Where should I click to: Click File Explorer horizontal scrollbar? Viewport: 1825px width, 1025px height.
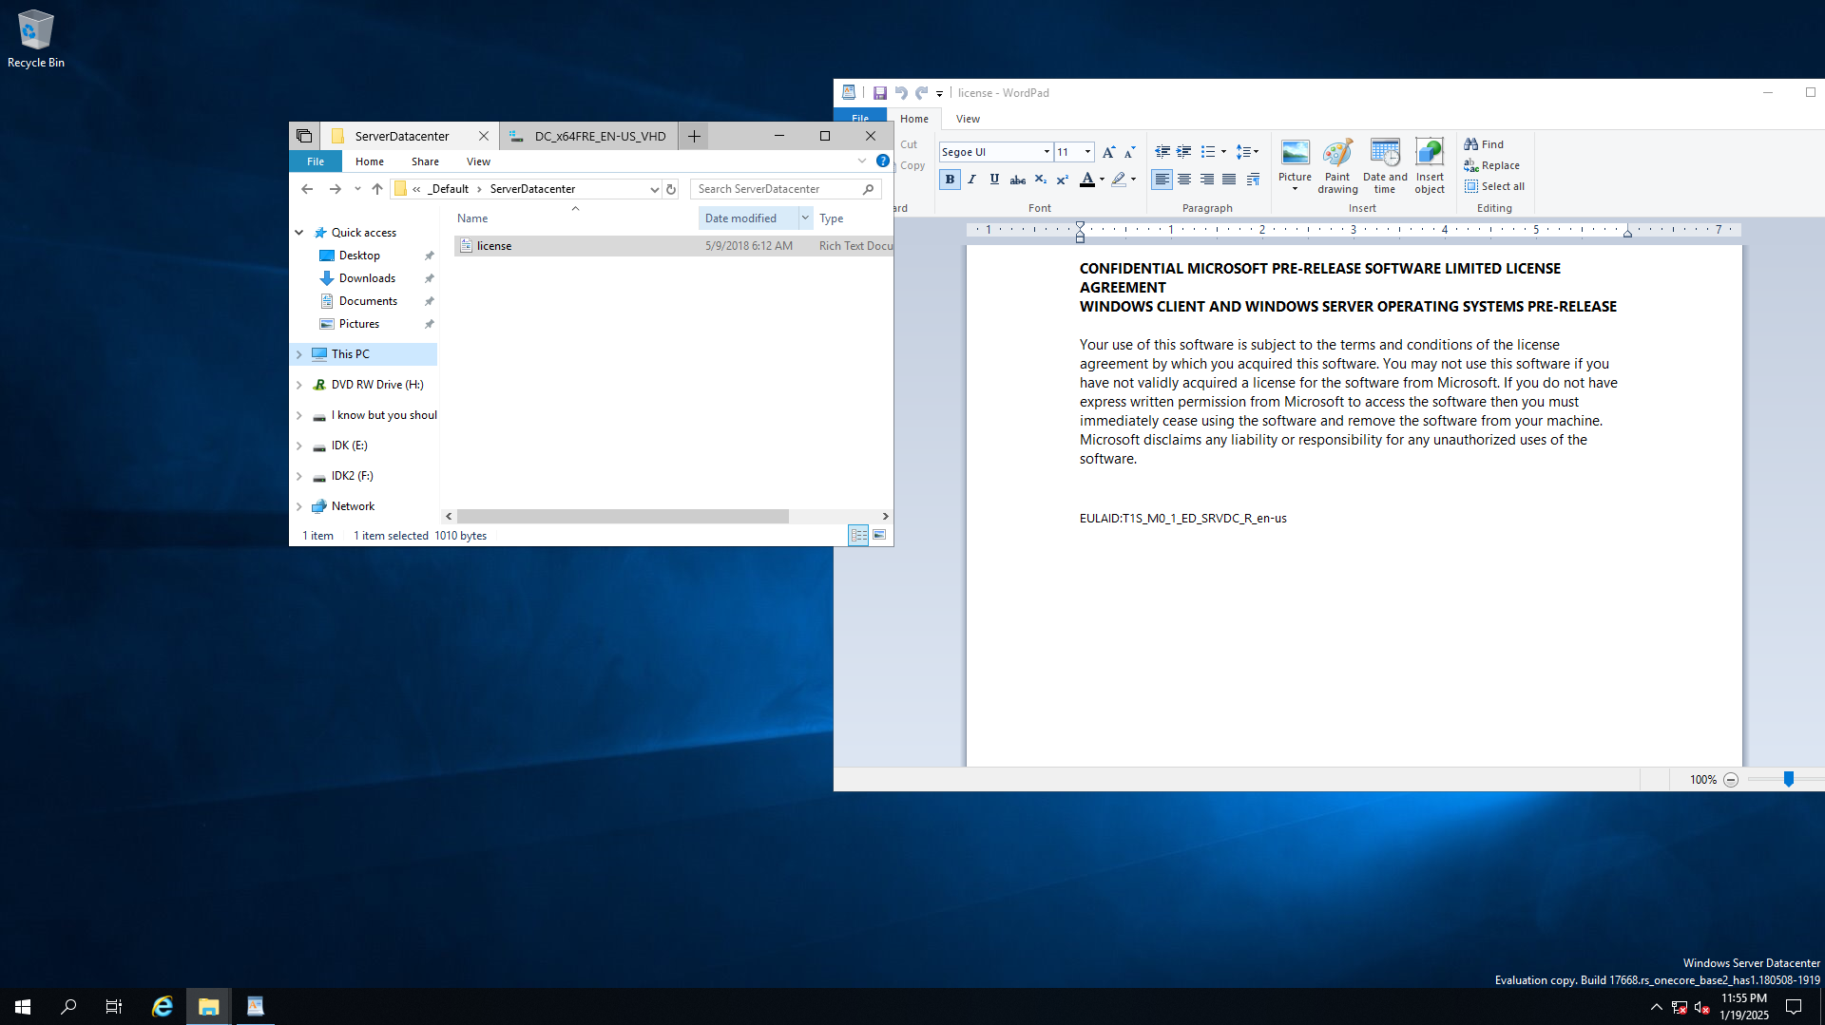point(623,517)
